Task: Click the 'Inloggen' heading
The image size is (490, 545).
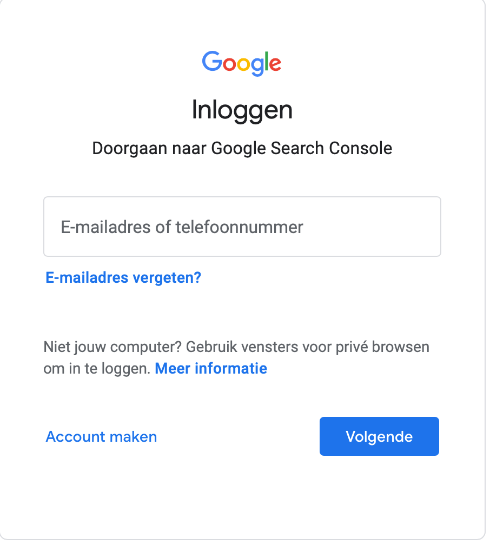Action: pyautogui.click(x=243, y=110)
